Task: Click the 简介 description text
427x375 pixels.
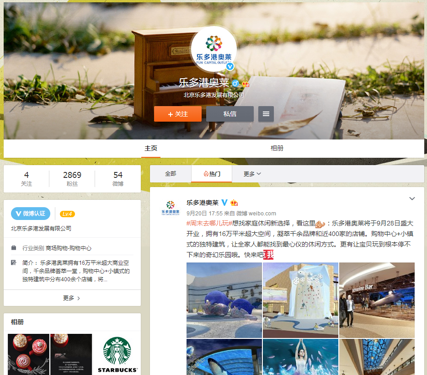Action: (x=76, y=271)
